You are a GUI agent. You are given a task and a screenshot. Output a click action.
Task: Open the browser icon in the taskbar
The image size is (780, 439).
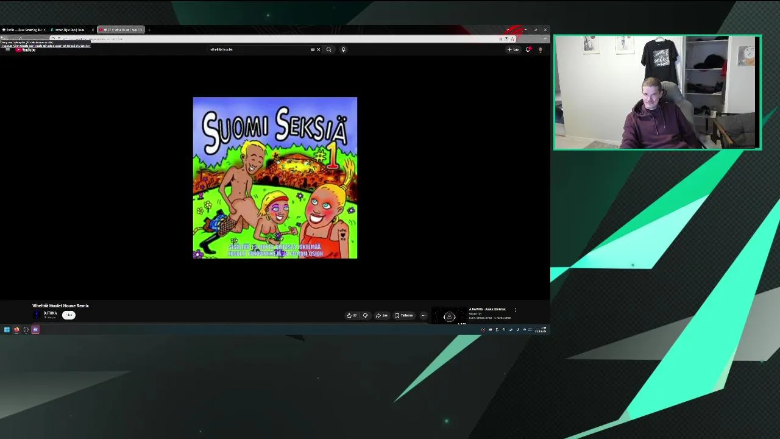(x=16, y=330)
